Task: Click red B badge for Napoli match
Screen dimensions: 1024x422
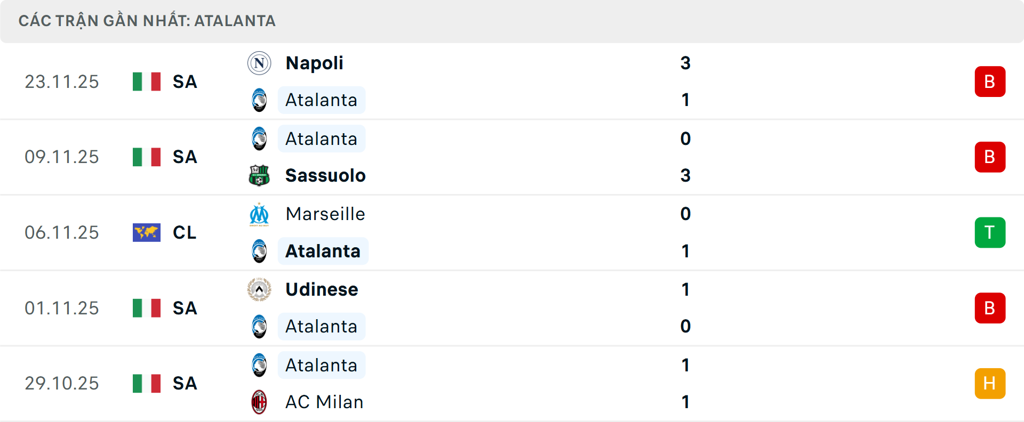Action: [x=989, y=82]
